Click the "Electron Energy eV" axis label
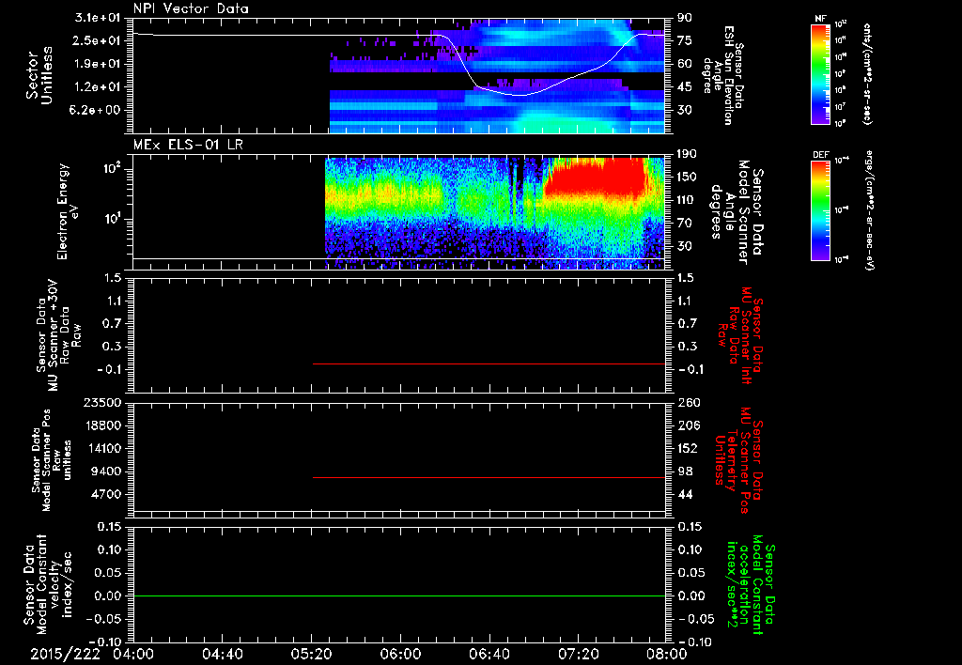 tap(68, 211)
